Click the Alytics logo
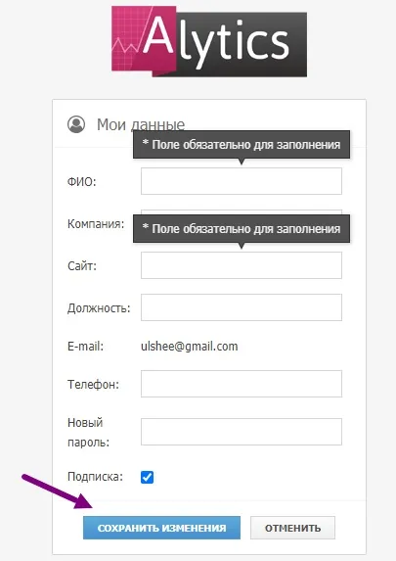Image resolution: width=396 pixels, height=561 pixels. pos(209,41)
